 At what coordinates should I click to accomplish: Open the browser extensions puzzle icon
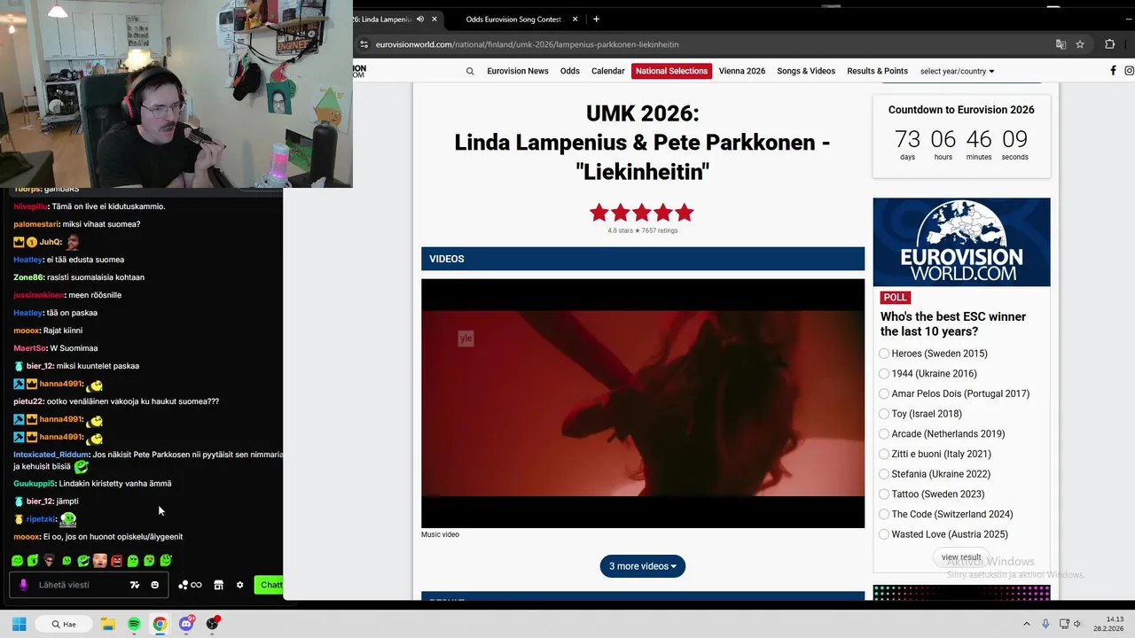(x=1109, y=44)
